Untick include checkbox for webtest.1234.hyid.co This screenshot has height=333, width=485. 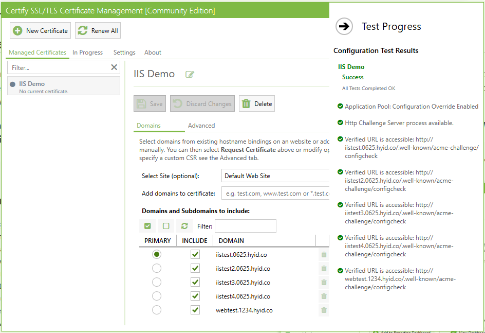(x=195, y=310)
